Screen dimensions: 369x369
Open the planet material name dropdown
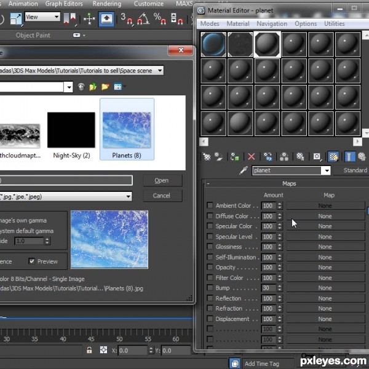click(327, 170)
